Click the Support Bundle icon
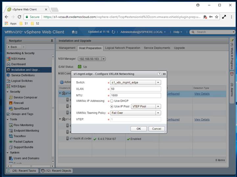The width and height of the screenshot is (237, 177). (11, 147)
